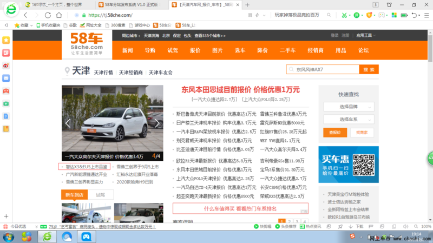Click the site search field with 东风风神AX7
The height and width of the screenshot is (243, 433).
323,70
